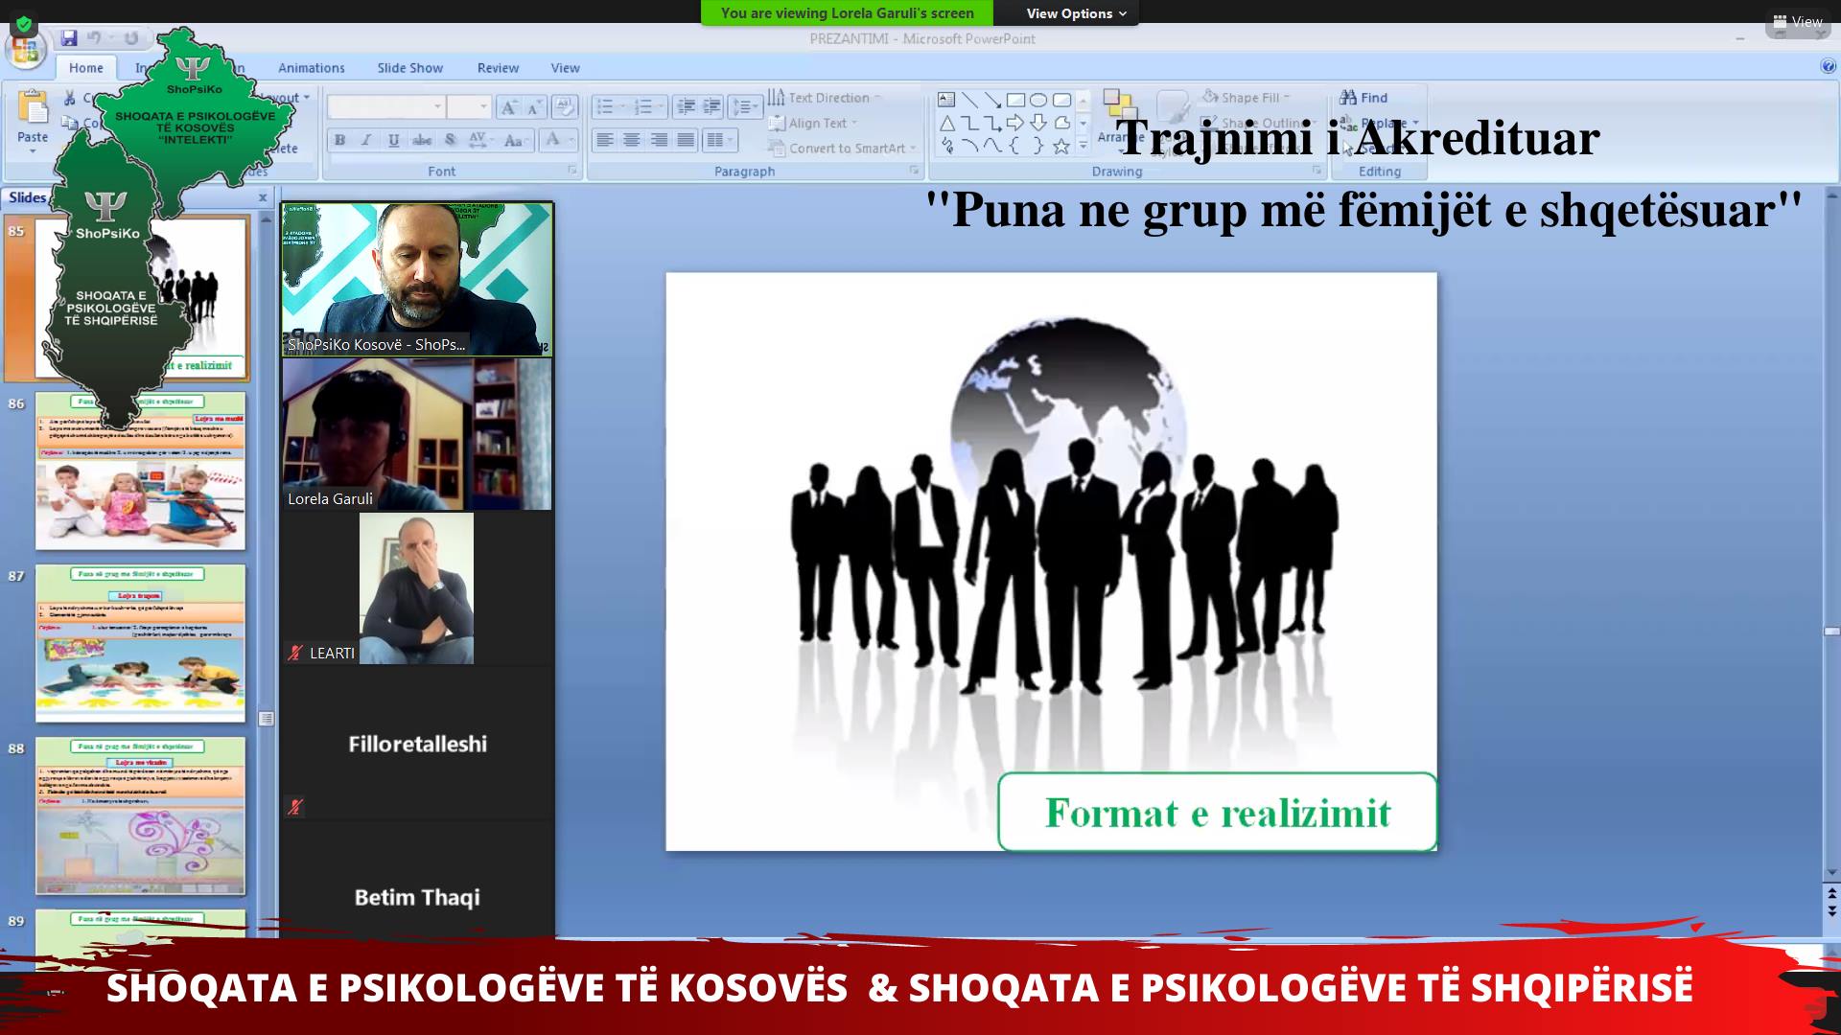
Task: Justify the text in Paragraph group
Action: pyautogui.click(x=686, y=140)
